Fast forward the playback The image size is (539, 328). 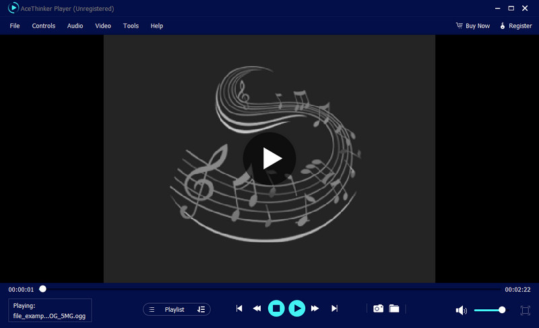(x=315, y=309)
